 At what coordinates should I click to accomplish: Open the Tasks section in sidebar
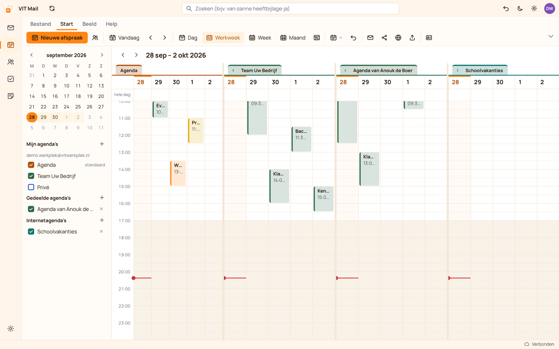pos(11,79)
